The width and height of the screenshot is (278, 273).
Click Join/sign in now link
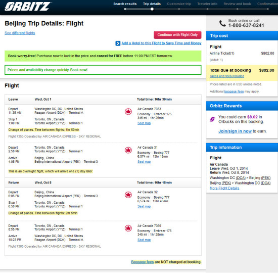(235, 131)
